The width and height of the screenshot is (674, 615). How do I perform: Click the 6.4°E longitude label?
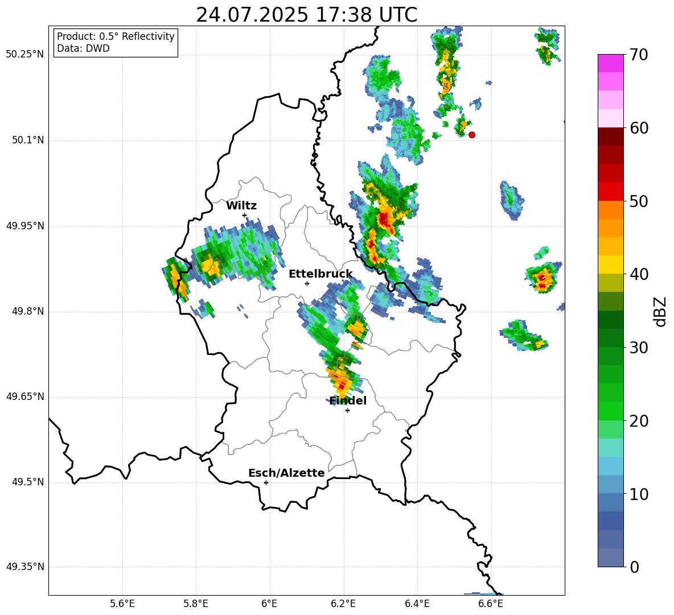pyautogui.click(x=417, y=604)
